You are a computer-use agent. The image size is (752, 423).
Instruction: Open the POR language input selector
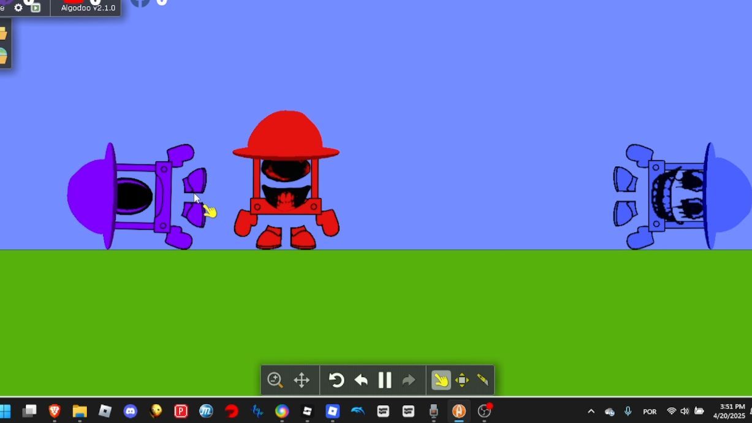tap(650, 411)
